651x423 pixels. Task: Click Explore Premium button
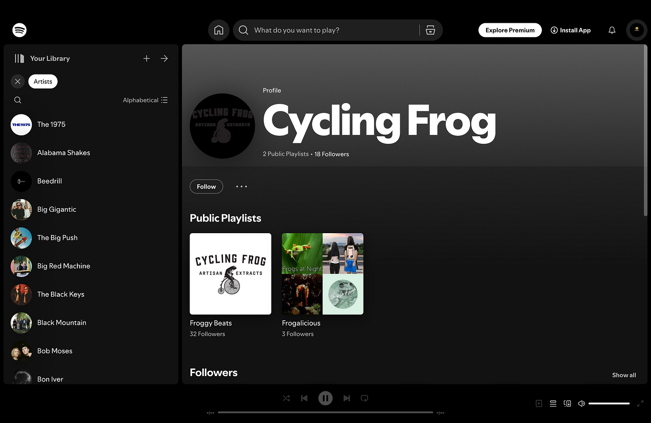[510, 30]
